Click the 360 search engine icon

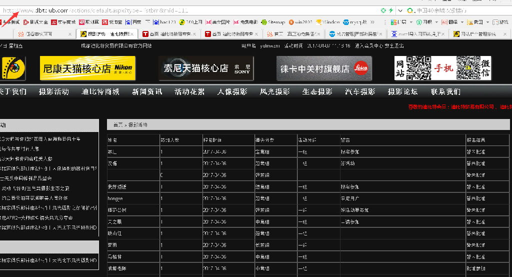[410, 10]
